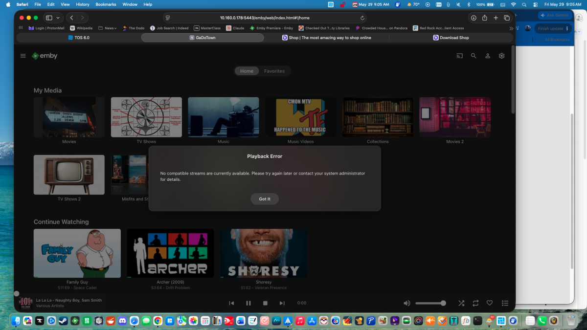Open the TV Shows library
The height and width of the screenshot is (330, 587).
[146, 117]
